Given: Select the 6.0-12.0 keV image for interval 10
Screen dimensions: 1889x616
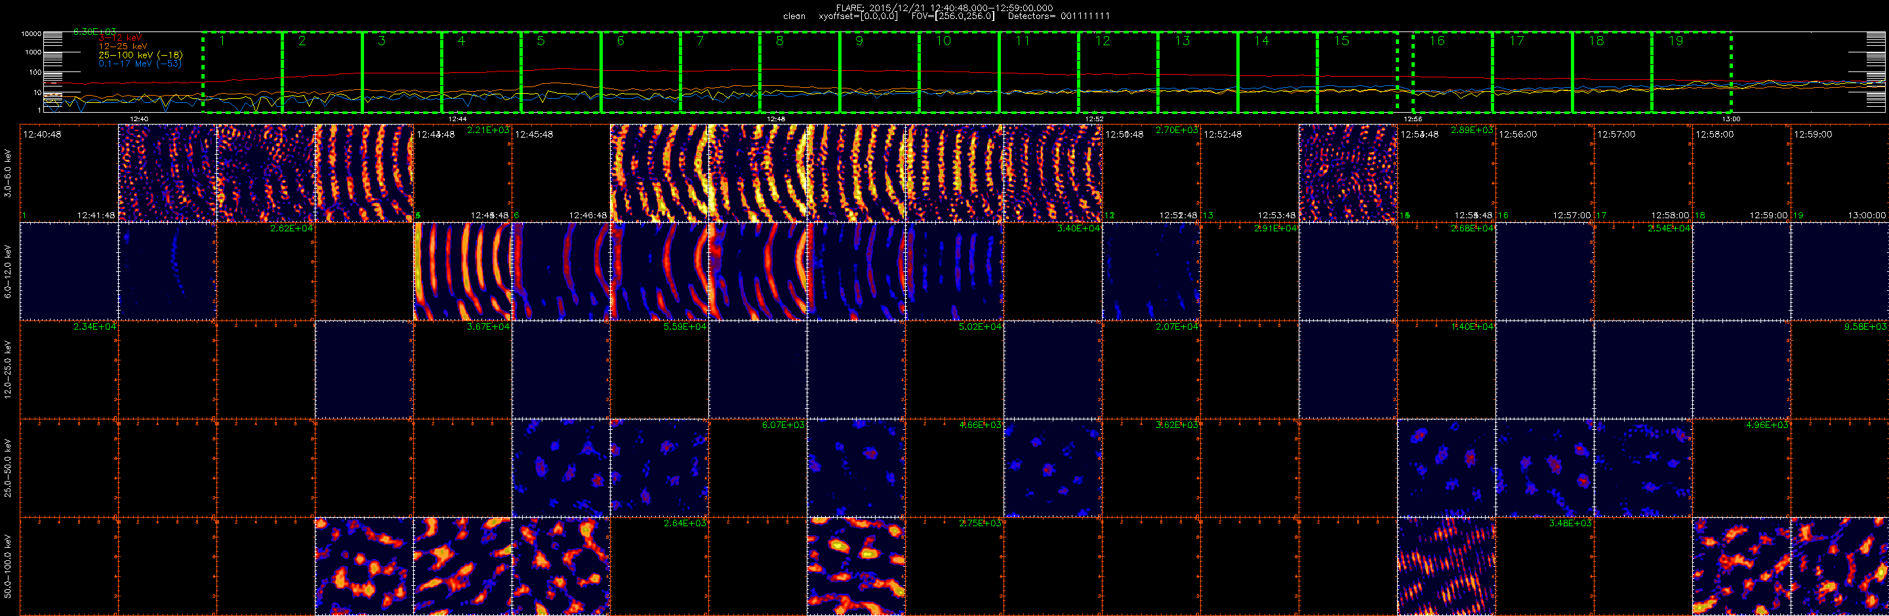Looking at the screenshot, I should pyautogui.click(x=954, y=272).
